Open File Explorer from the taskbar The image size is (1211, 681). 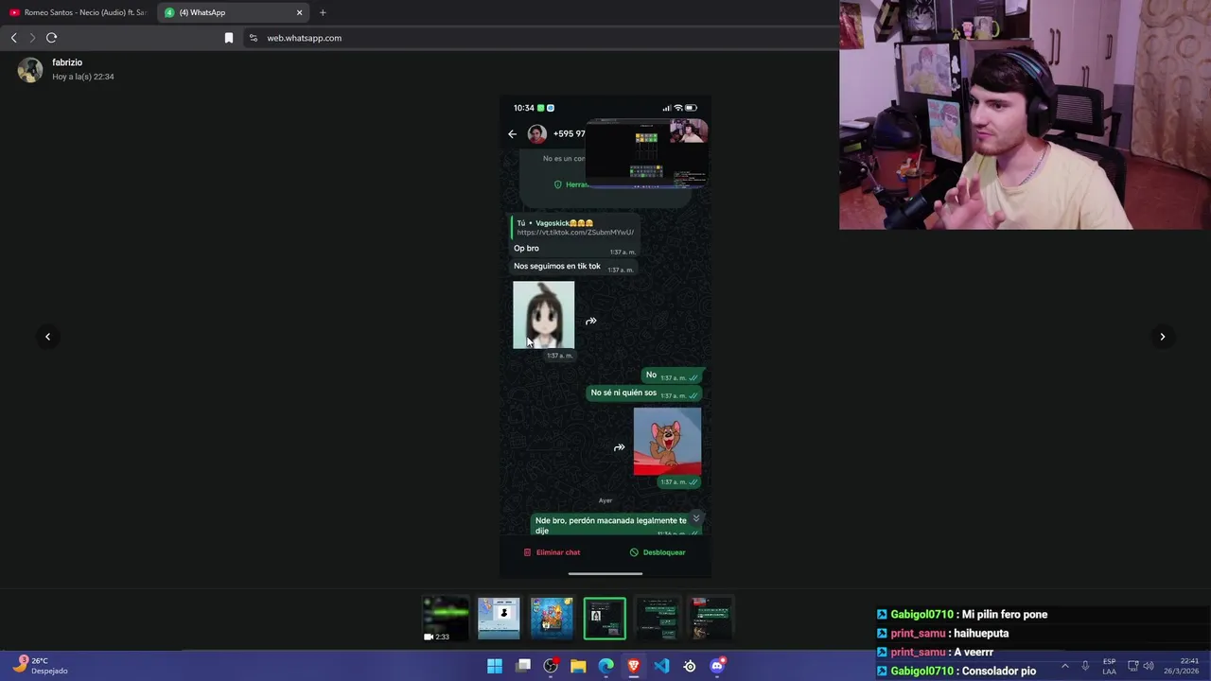coord(578,666)
